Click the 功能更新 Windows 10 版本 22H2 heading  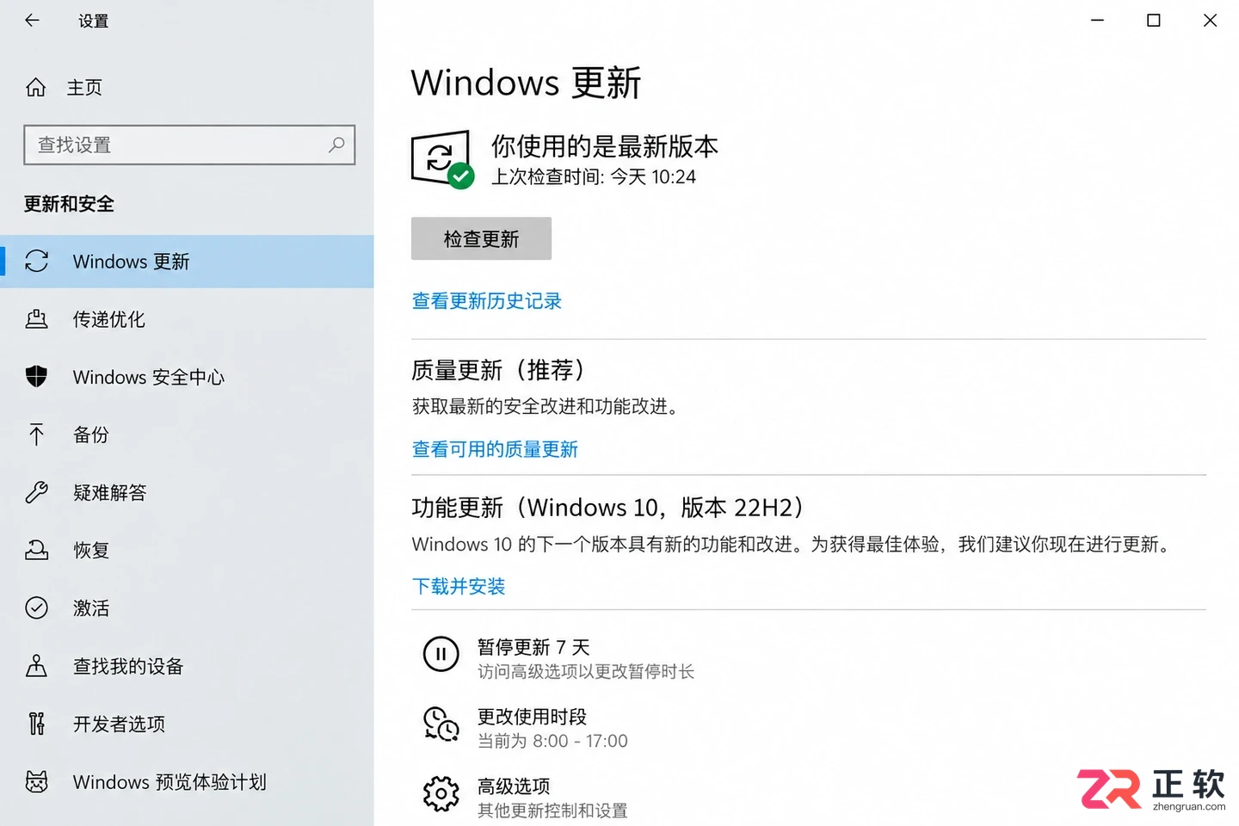pyautogui.click(x=608, y=508)
